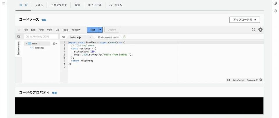The height and width of the screenshot is (118, 279).
Task: Click the 'const response = {' code line
Action: 83,48
